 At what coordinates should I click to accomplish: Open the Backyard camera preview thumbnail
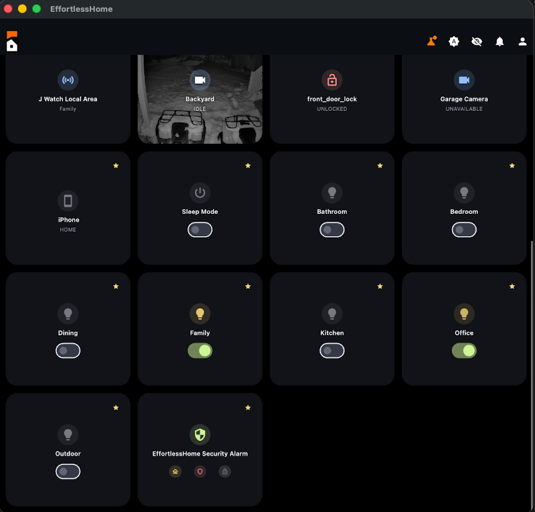click(199, 99)
